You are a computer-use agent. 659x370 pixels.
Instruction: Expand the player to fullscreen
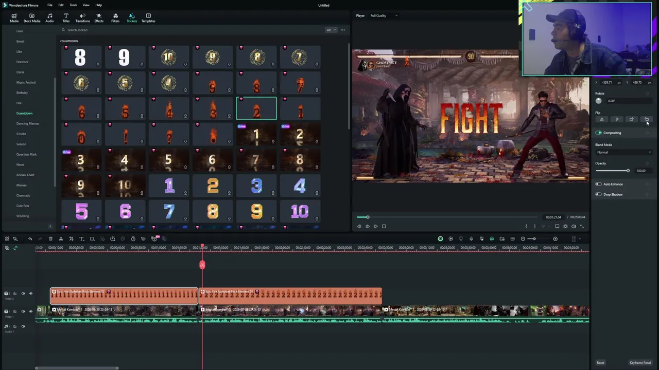[582, 226]
